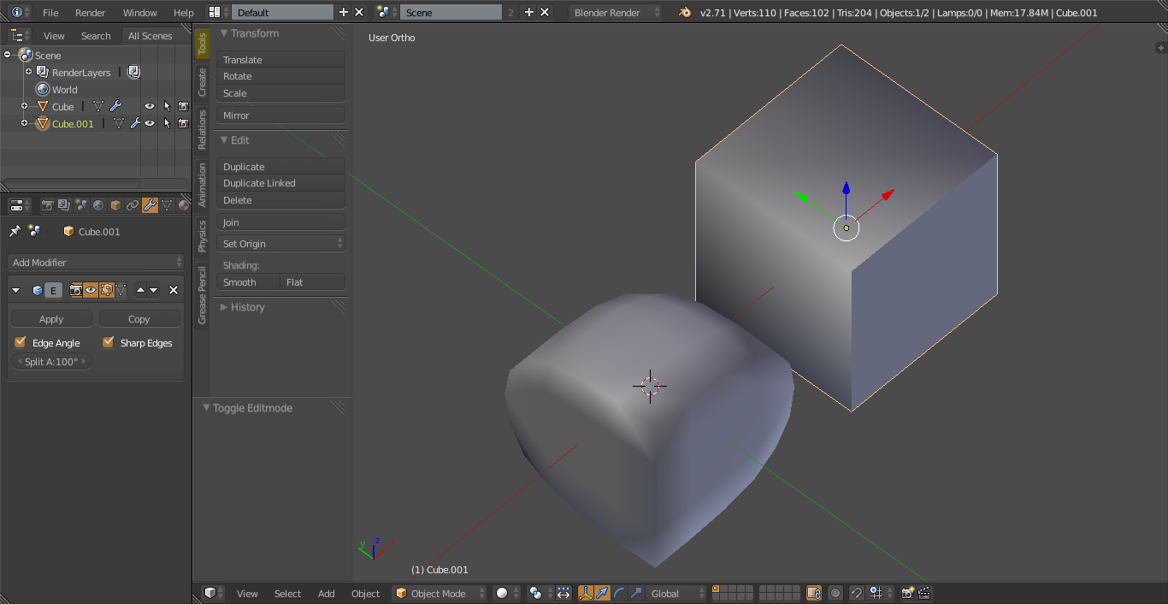Image resolution: width=1168 pixels, height=604 pixels.
Task: Open the Render Layers properties tab
Action: (64, 205)
